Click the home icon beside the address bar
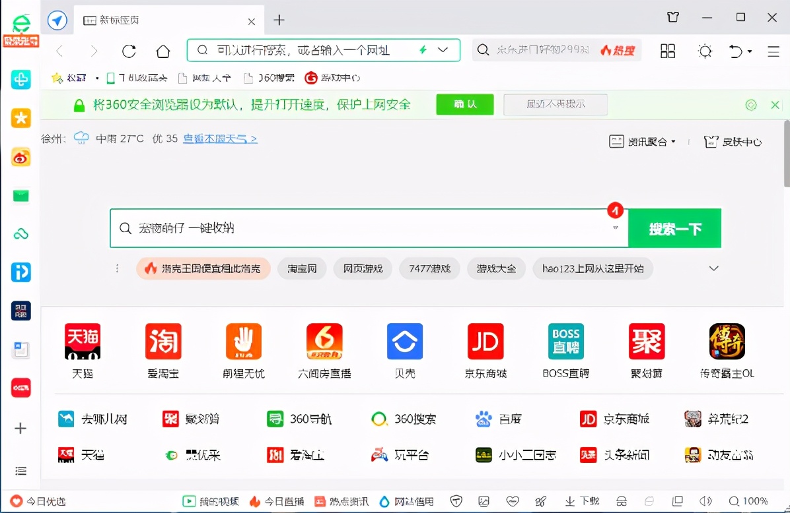 (x=162, y=50)
